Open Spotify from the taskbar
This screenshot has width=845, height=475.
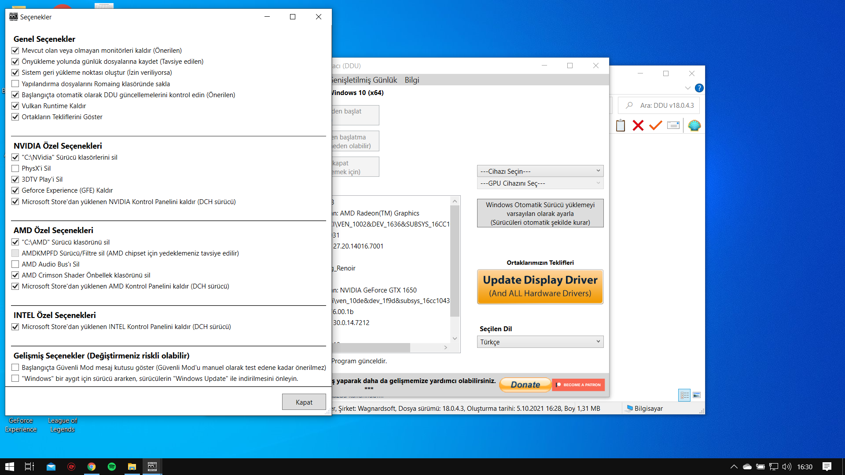click(x=112, y=467)
